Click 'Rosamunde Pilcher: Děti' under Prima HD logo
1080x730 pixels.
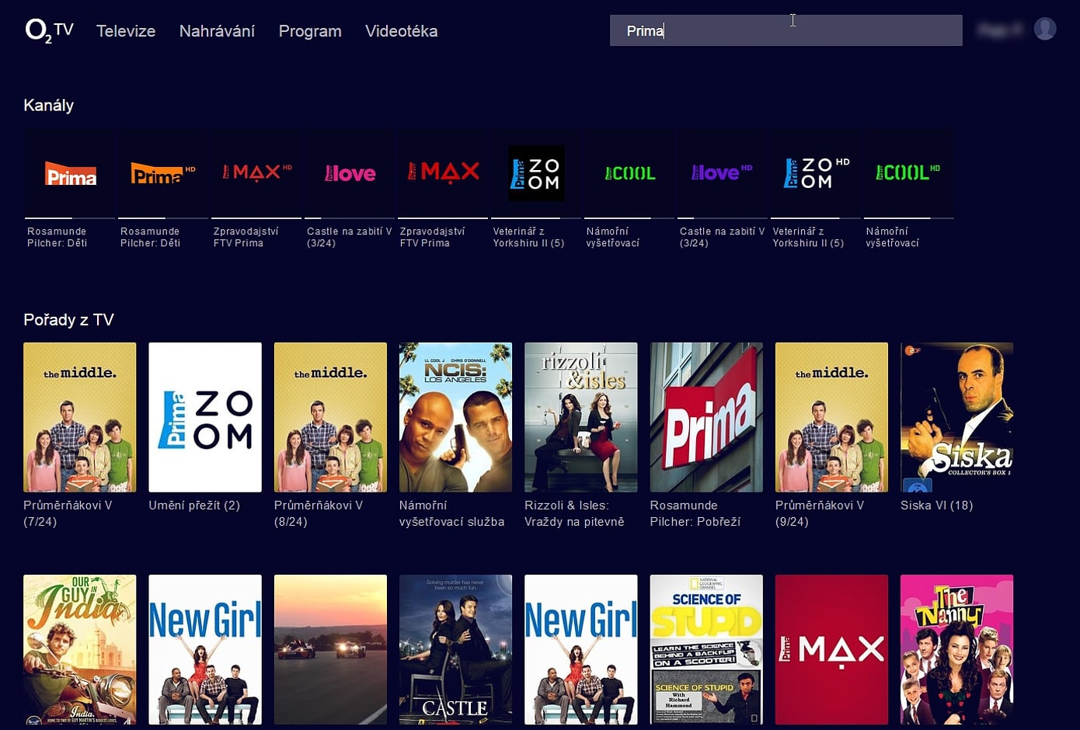coord(151,237)
